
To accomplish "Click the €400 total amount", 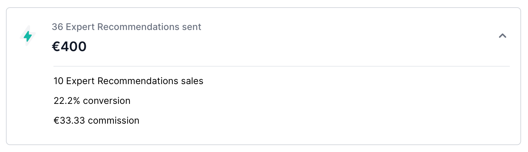I will [69, 46].
